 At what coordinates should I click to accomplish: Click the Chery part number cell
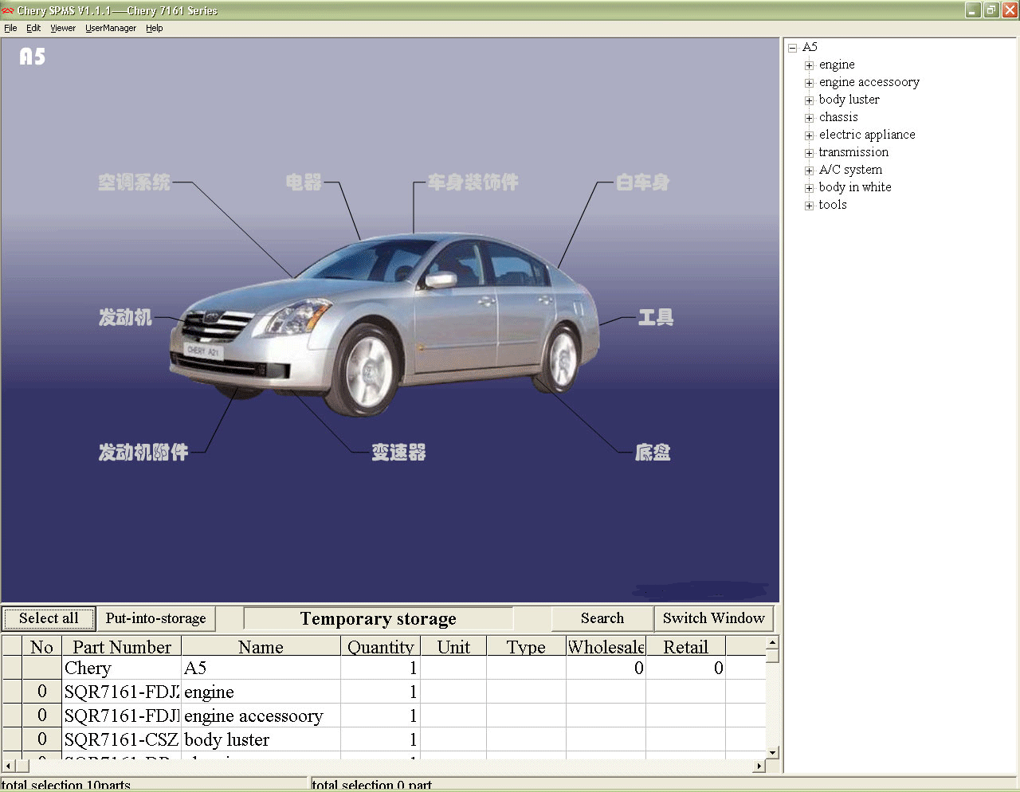coord(122,668)
